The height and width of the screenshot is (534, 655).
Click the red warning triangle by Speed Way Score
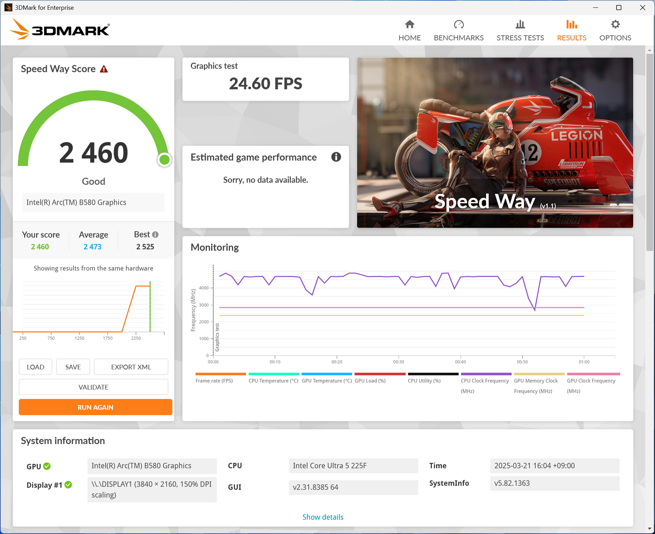coord(104,69)
